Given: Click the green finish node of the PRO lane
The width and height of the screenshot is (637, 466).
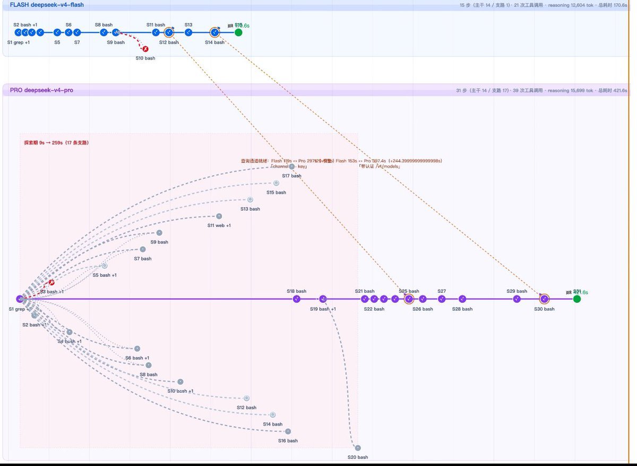Looking at the screenshot, I should (x=577, y=299).
